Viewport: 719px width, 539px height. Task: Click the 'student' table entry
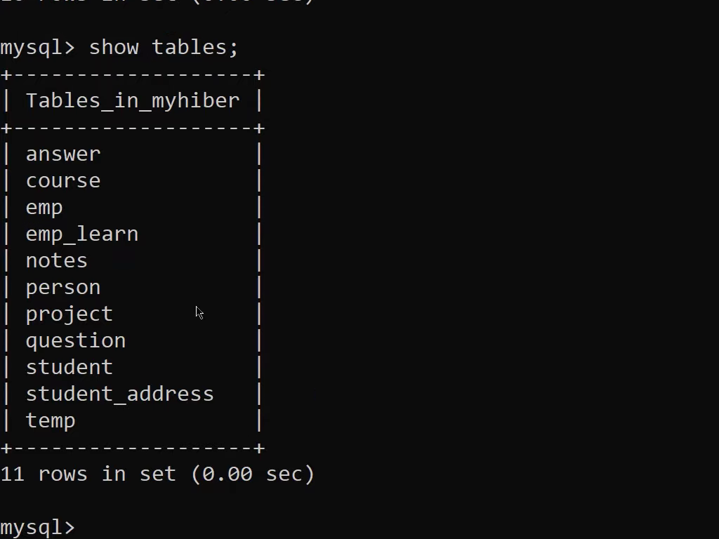tap(70, 367)
